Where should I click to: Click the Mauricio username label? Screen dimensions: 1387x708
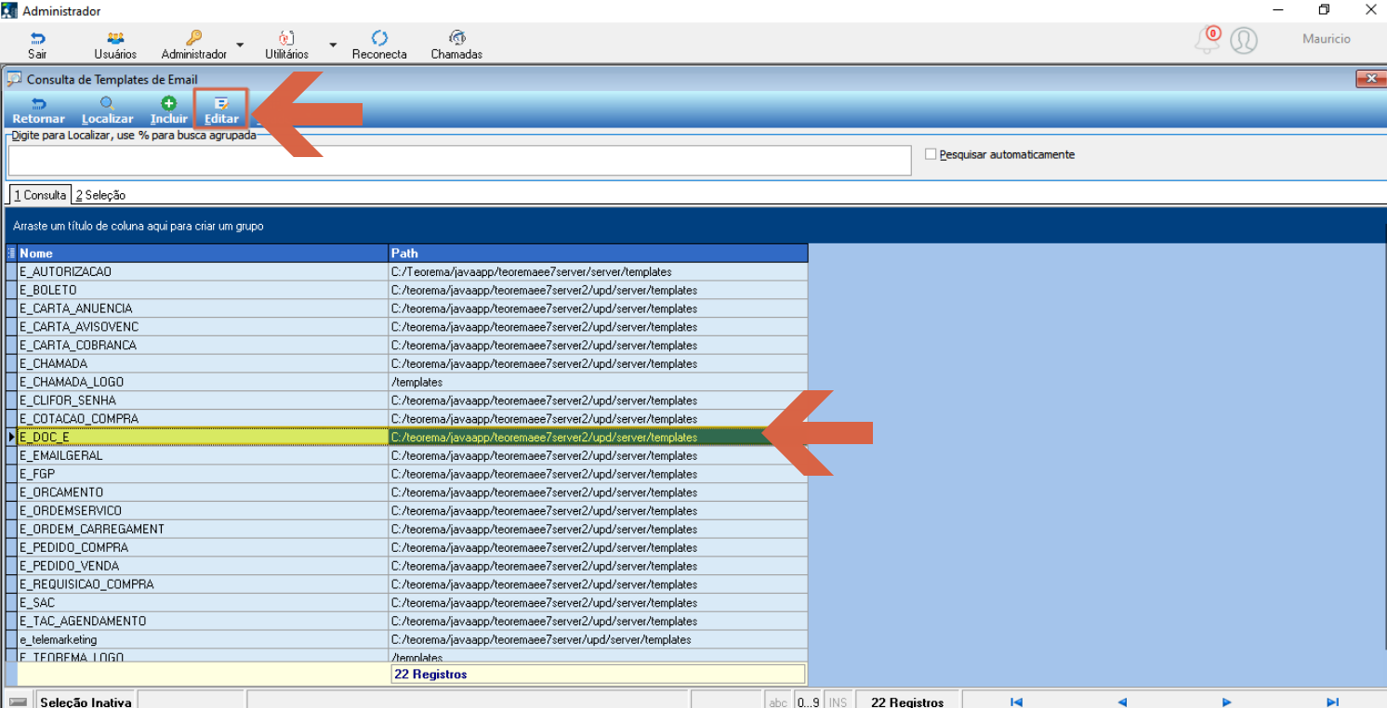tap(1327, 39)
